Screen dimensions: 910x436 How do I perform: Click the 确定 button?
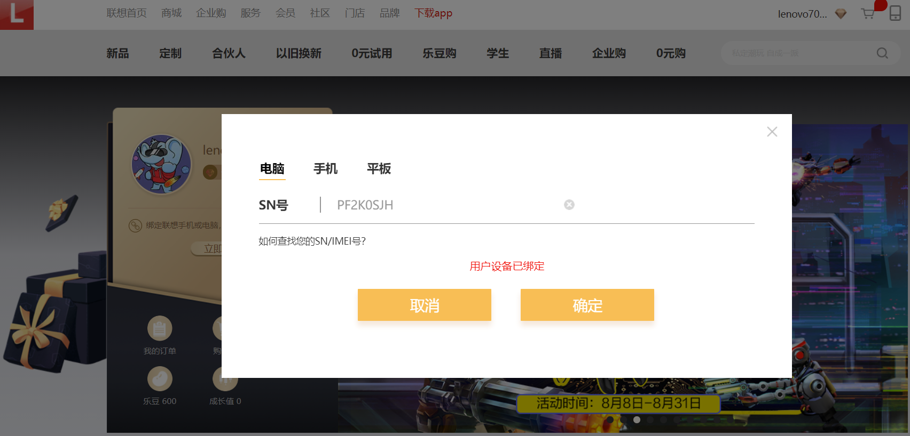tap(587, 305)
